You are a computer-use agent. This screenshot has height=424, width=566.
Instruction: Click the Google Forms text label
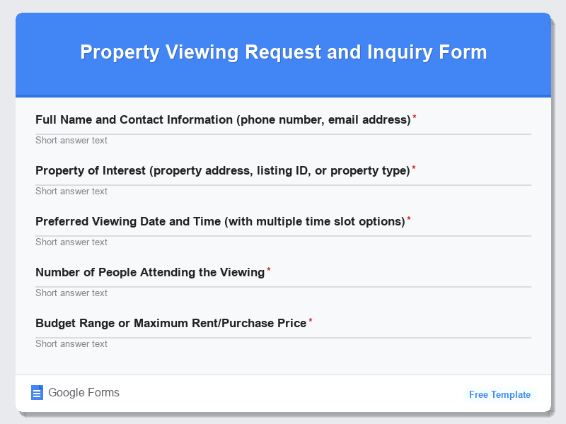pos(83,392)
